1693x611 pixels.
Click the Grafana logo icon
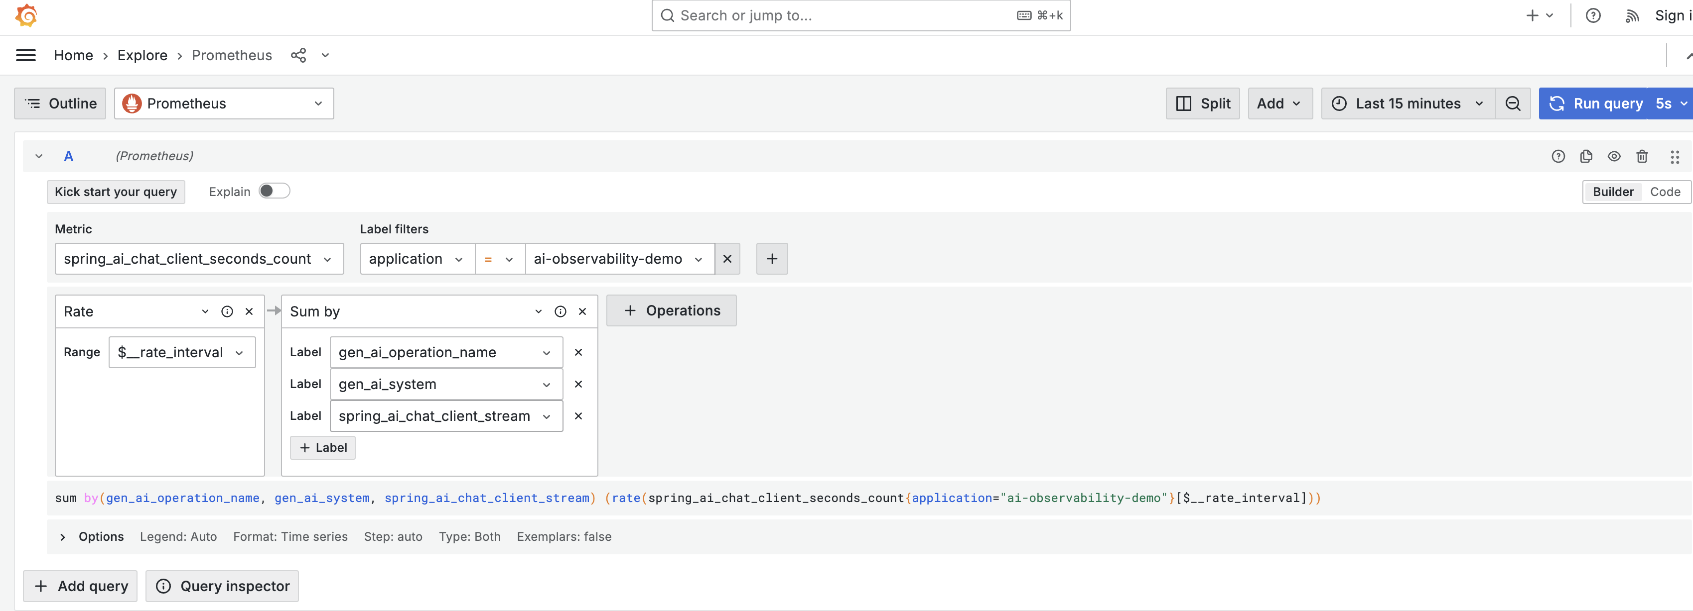pyautogui.click(x=26, y=15)
